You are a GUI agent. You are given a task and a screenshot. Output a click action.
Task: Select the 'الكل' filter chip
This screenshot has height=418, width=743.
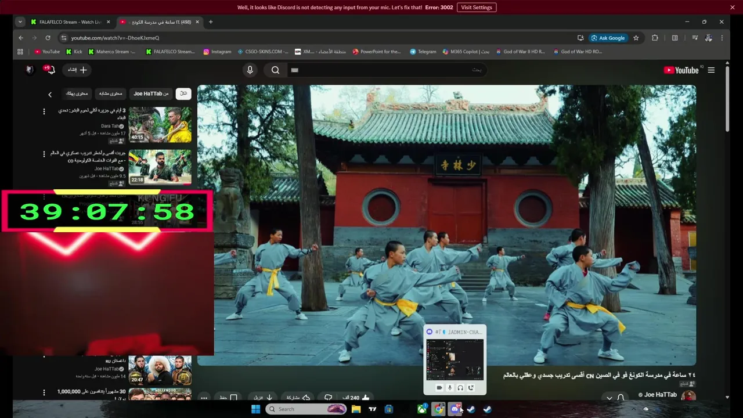click(183, 93)
